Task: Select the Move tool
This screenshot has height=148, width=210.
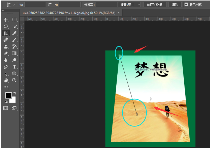Action: pos(6,19)
